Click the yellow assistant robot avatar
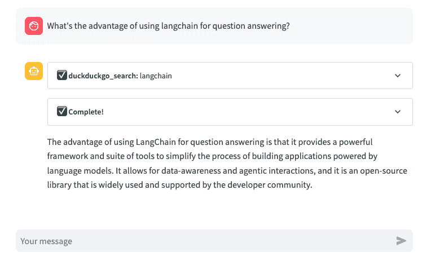Image resolution: width=431 pixels, height=265 pixels. tap(34, 71)
